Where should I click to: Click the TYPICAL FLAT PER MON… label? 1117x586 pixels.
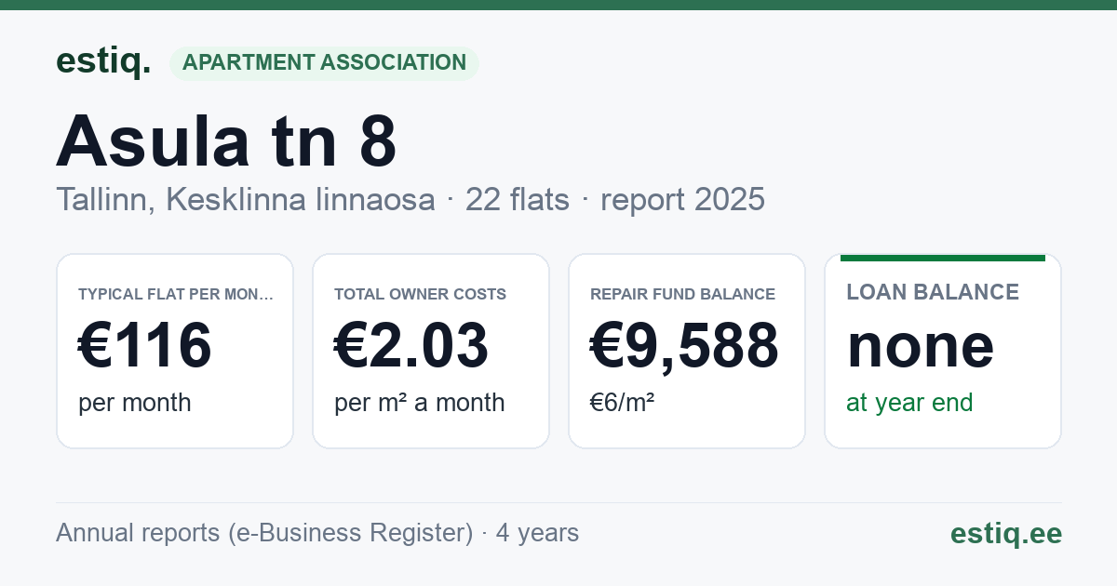pyautogui.click(x=177, y=294)
